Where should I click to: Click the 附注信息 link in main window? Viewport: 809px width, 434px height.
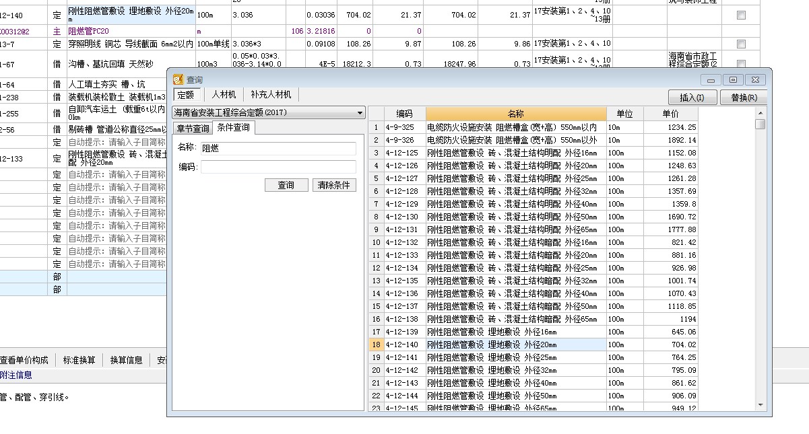[15, 375]
